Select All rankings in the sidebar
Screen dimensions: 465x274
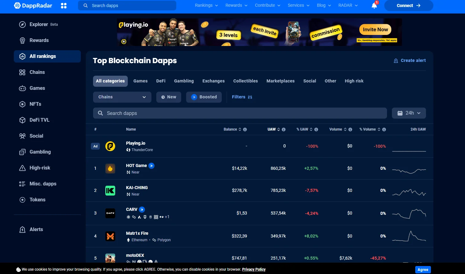pos(47,56)
